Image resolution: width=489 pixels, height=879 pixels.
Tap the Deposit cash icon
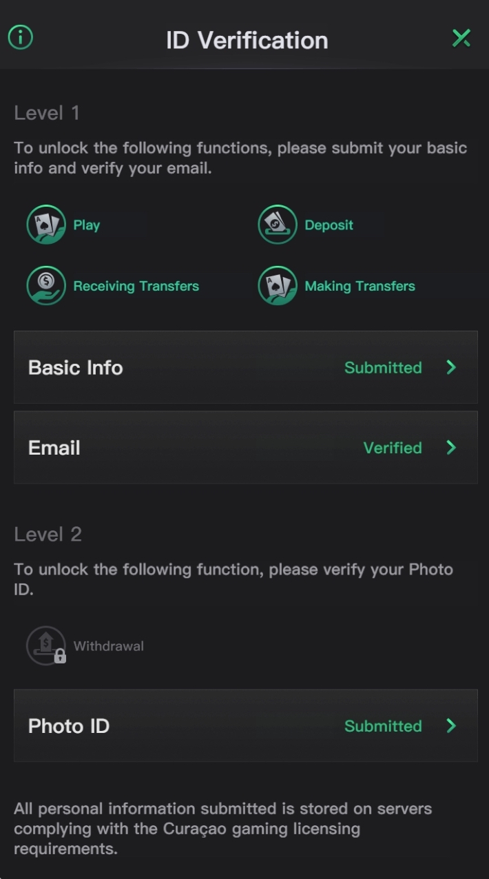pyautogui.click(x=278, y=225)
